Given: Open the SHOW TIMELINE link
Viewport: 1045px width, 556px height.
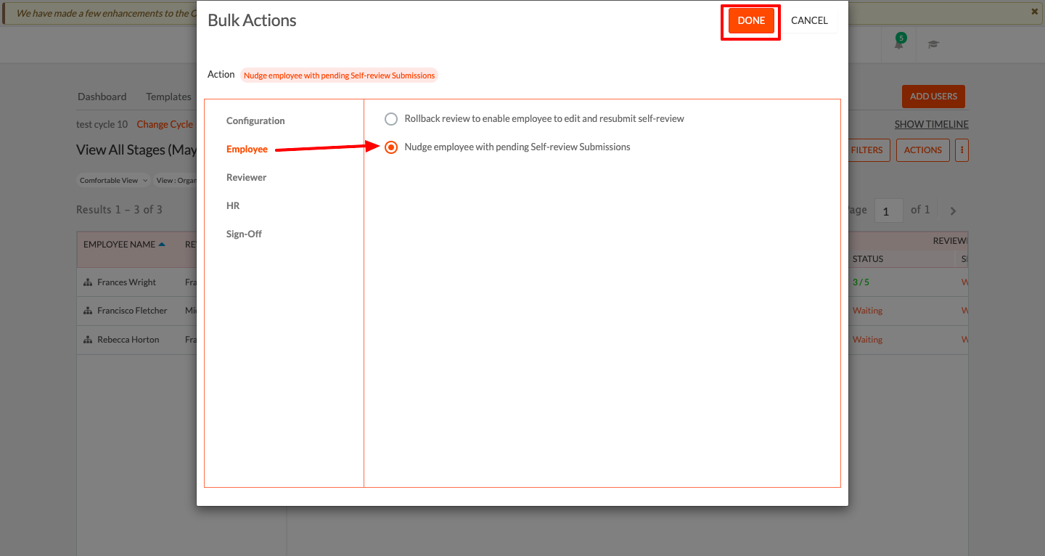Looking at the screenshot, I should click(x=931, y=124).
